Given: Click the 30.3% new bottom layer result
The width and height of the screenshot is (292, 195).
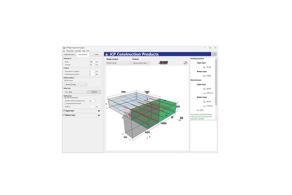Looking at the screenshot, I should click(x=207, y=102).
